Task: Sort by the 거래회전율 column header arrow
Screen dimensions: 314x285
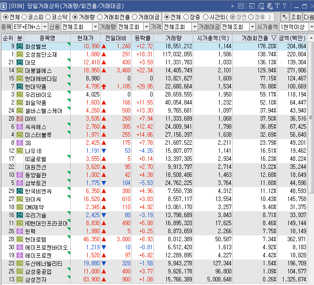Action: pos(274,38)
